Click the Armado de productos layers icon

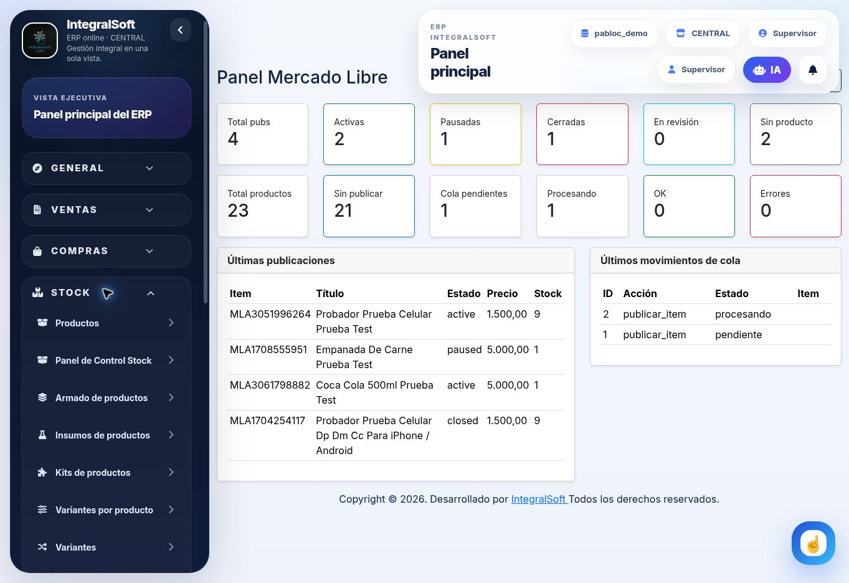[42, 397]
